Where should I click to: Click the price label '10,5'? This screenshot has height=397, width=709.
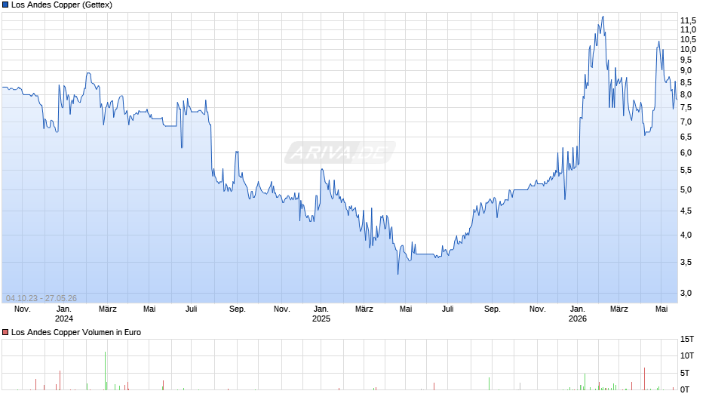(x=688, y=39)
